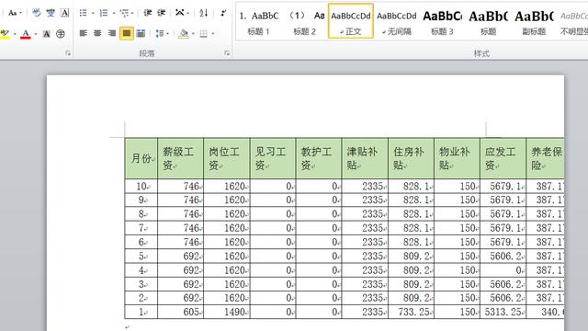Toggle the highlighted Justify alignment button
The width and height of the screenshot is (588, 331).
(x=127, y=33)
